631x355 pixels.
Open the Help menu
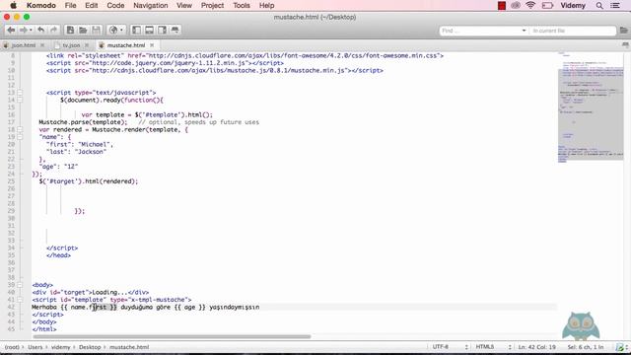point(267,6)
